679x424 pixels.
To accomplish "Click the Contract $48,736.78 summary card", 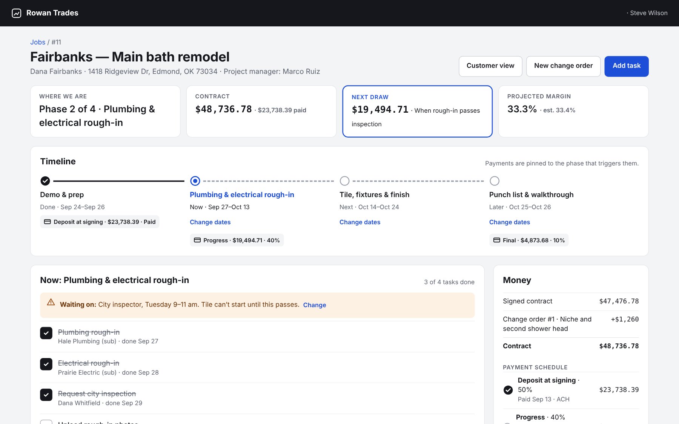I will pyautogui.click(x=261, y=111).
